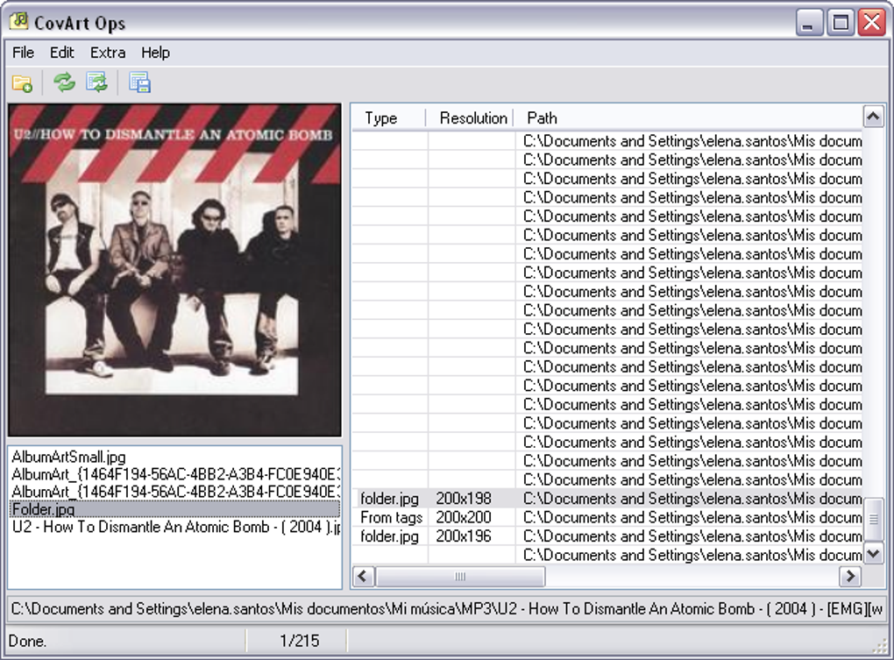Click the horizontal scrollbar left arrow
This screenshot has height=660, width=894.
pos(363,576)
